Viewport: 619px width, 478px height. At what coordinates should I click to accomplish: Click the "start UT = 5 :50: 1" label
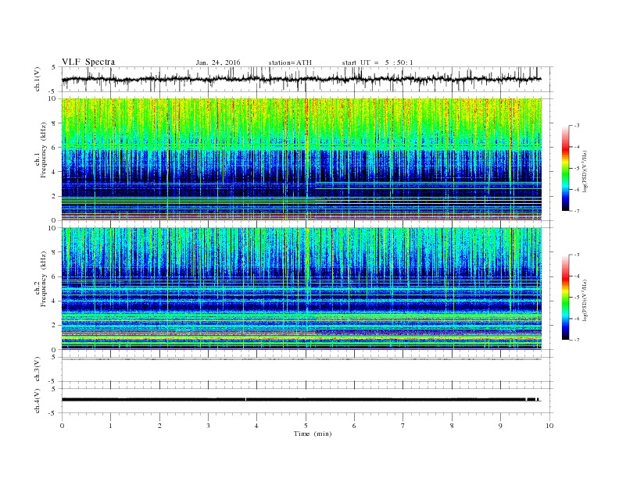click(377, 62)
